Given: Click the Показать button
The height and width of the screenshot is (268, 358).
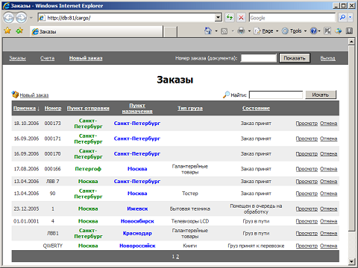Looking at the screenshot, I should pyautogui.click(x=295, y=58).
